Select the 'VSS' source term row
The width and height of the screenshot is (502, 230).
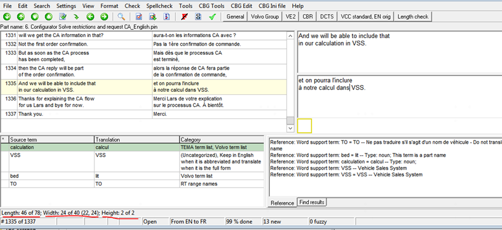(x=133, y=162)
